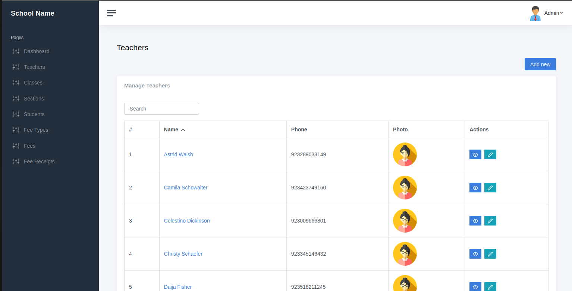Image resolution: width=572 pixels, height=291 pixels.
Task: Click Astrid Walsh's teacher photo
Action: pyautogui.click(x=405, y=154)
